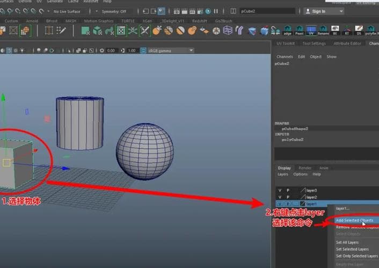
Task: Choose Add Selected Objects in context menu
Action: pos(354,220)
